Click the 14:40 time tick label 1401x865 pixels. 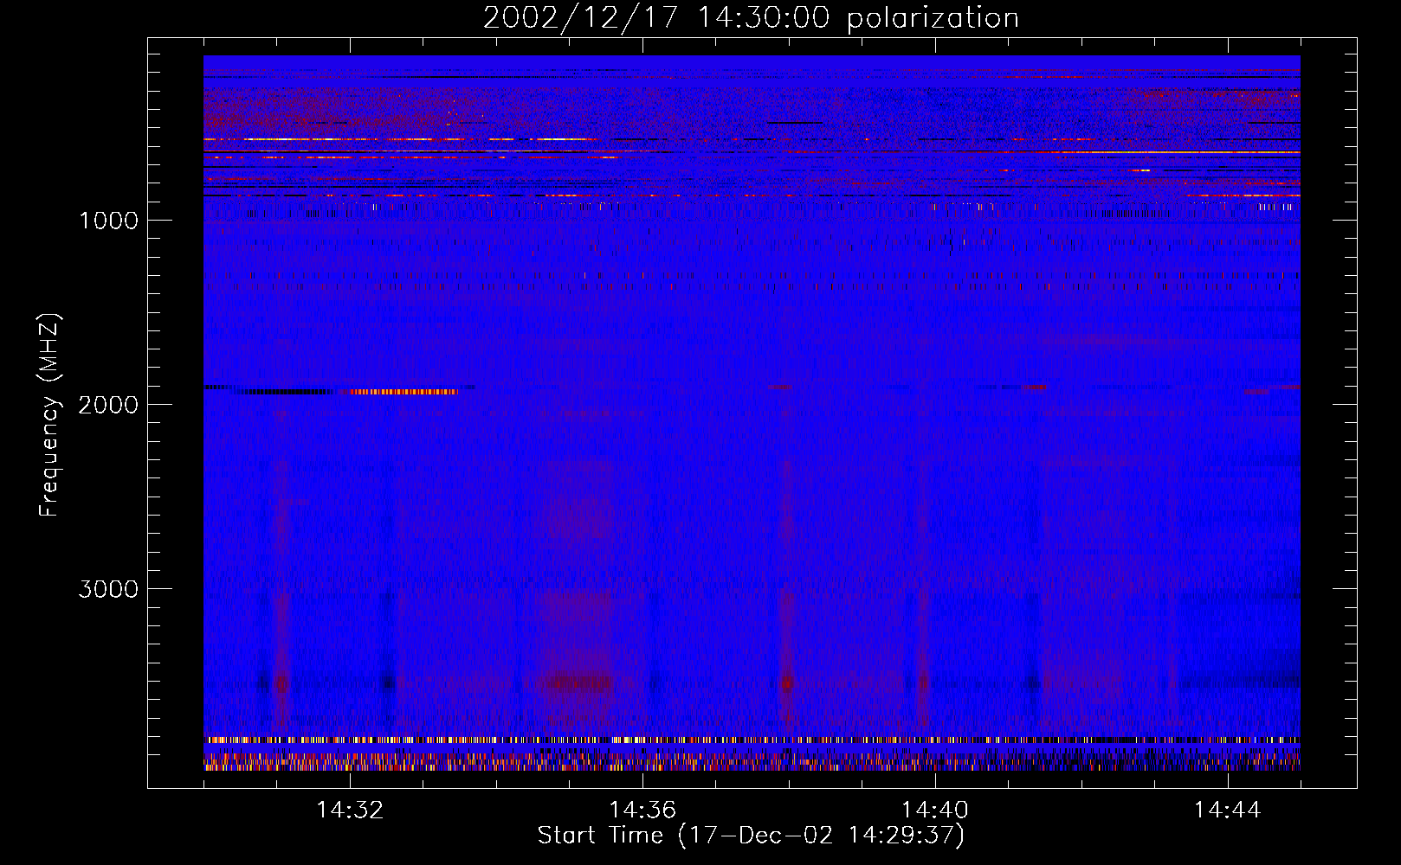tap(935, 811)
